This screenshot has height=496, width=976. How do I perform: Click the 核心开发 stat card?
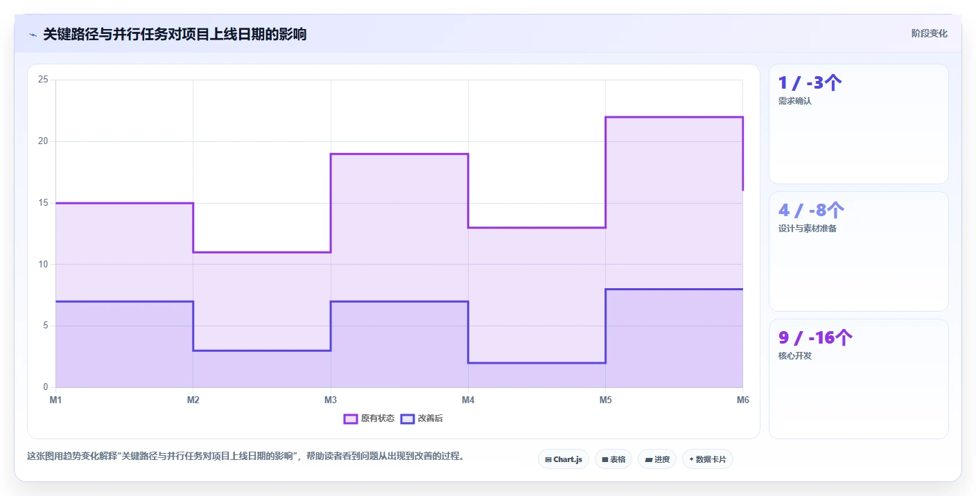(859, 379)
